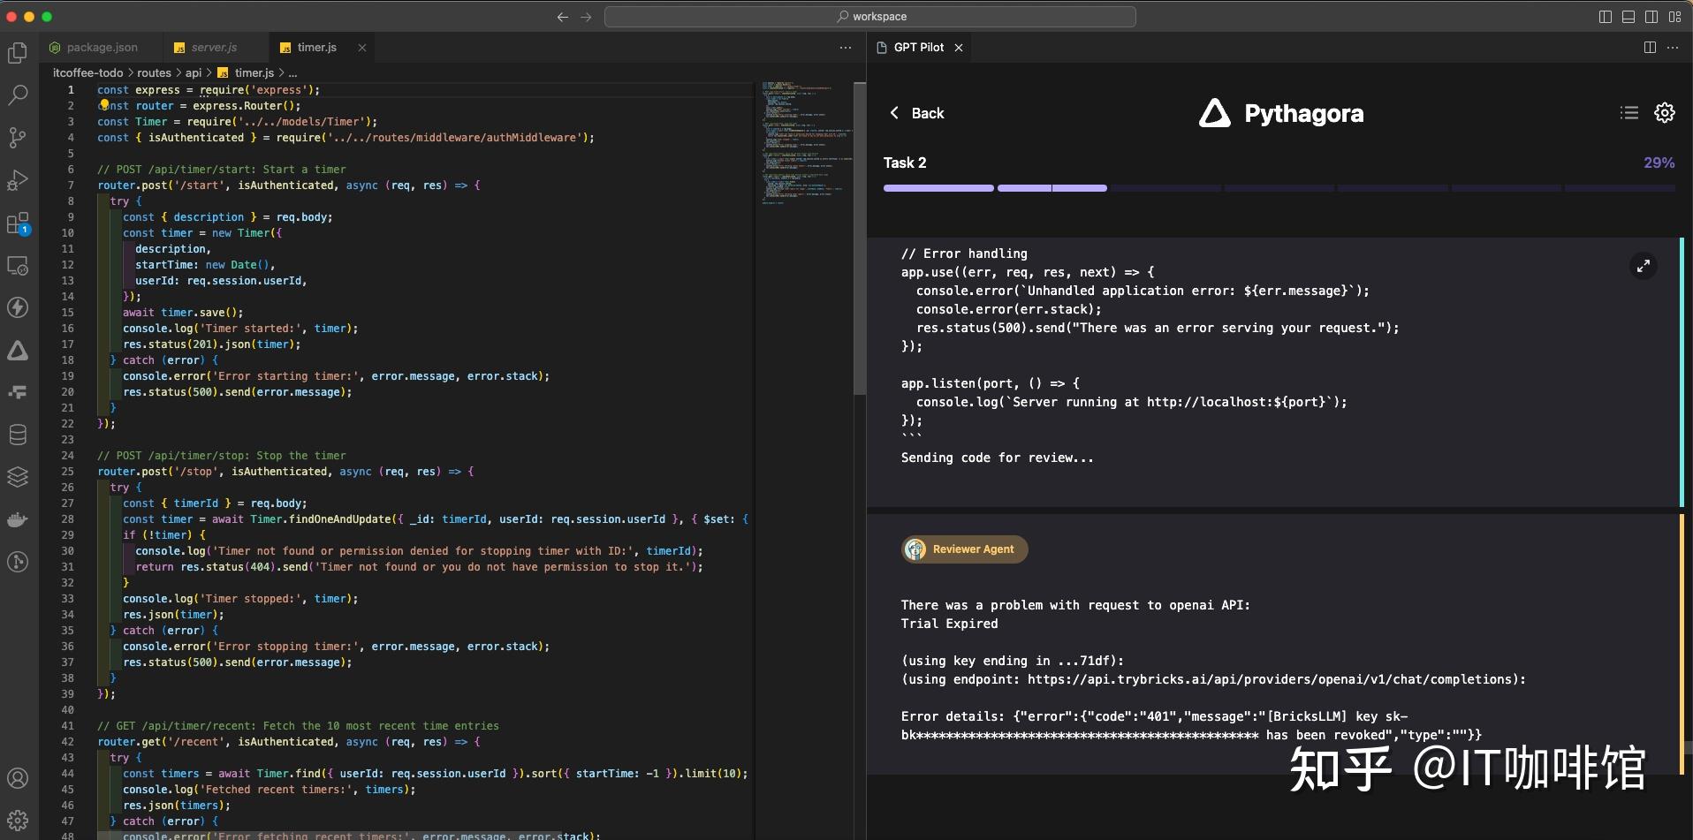The width and height of the screenshot is (1693, 840).
Task: Toggle the primary sidebar layout button
Action: pos(1606,17)
